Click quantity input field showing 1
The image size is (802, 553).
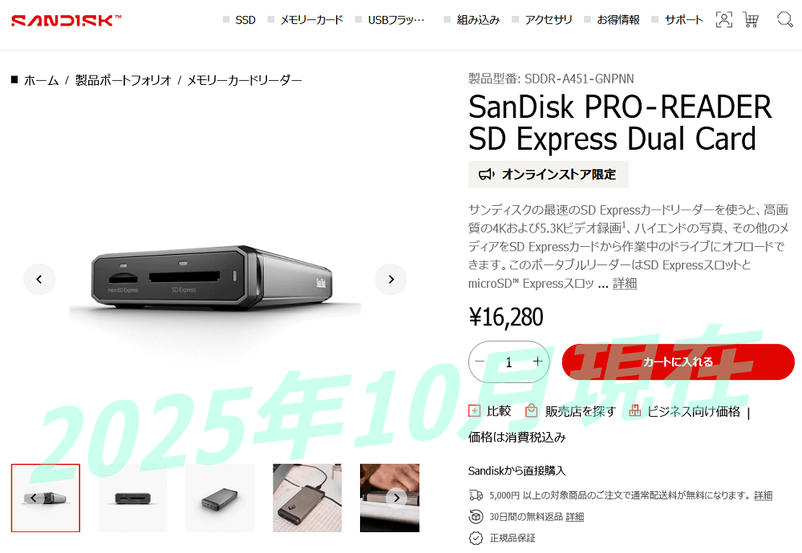tap(509, 361)
